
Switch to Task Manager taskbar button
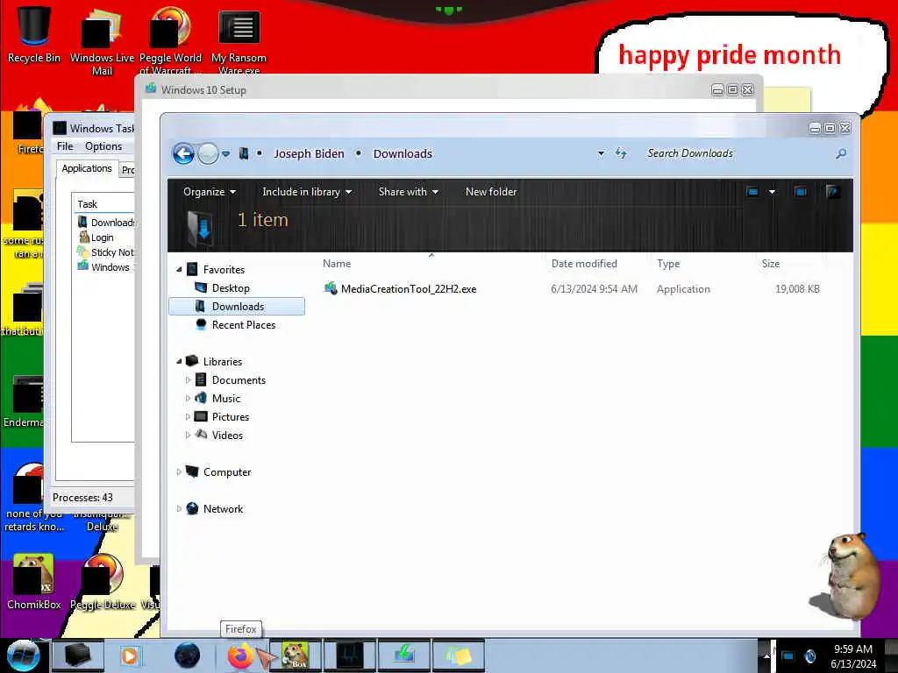(x=350, y=655)
